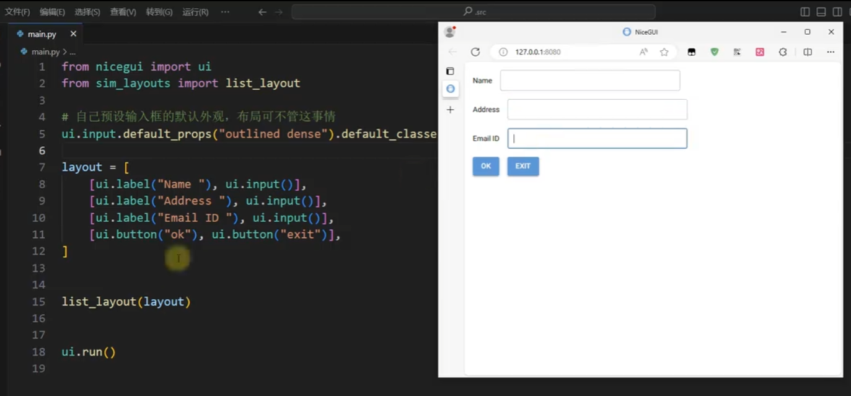Open the 文件(F) menu
851x396 pixels.
(x=17, y=12)
